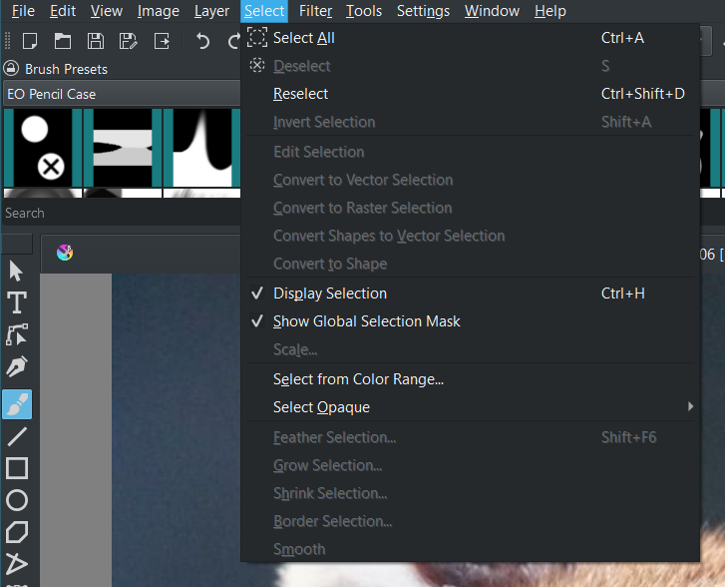725x587 pixels.
Task: Click the Undo arrow icon
Action: 202,41
